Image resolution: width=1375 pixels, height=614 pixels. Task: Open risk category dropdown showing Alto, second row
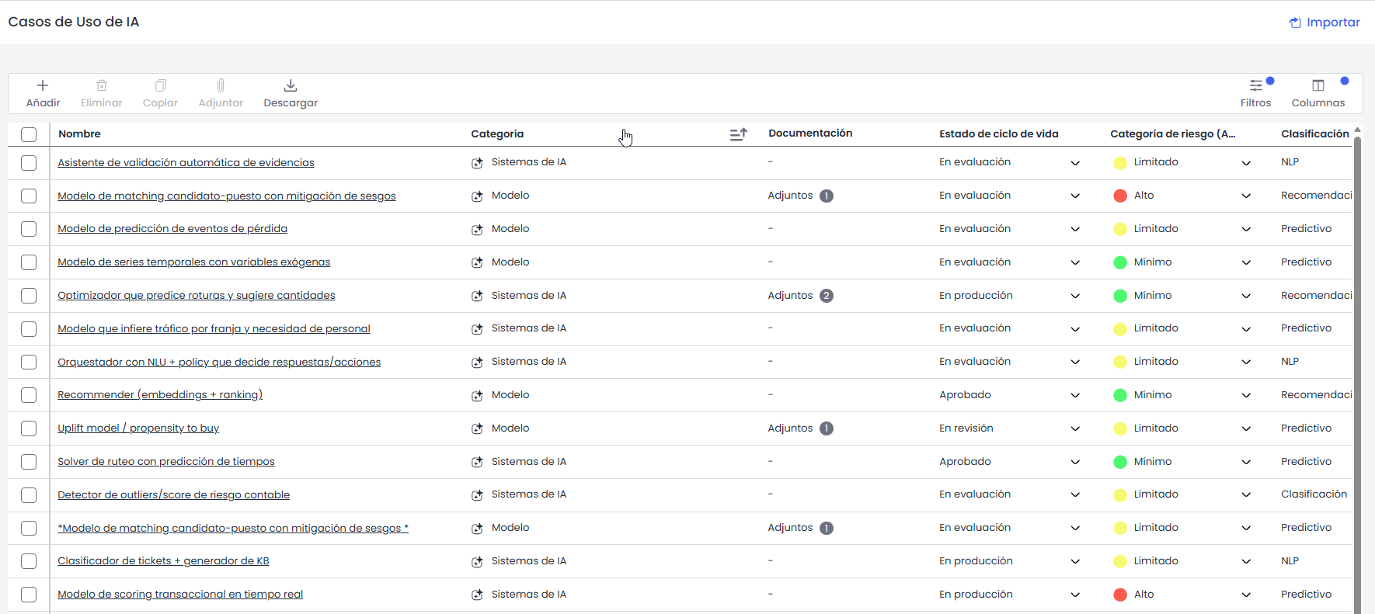pos(1246,196)
